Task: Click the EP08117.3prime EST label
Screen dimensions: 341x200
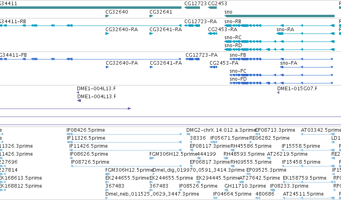Action: tap(210, 146)
